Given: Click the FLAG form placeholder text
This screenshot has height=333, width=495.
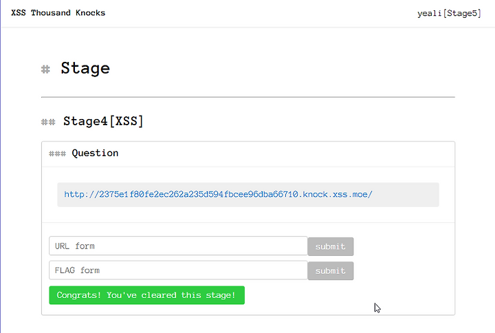Looking at the screenshot, I should pyautogui.click(x=77, y=270).
